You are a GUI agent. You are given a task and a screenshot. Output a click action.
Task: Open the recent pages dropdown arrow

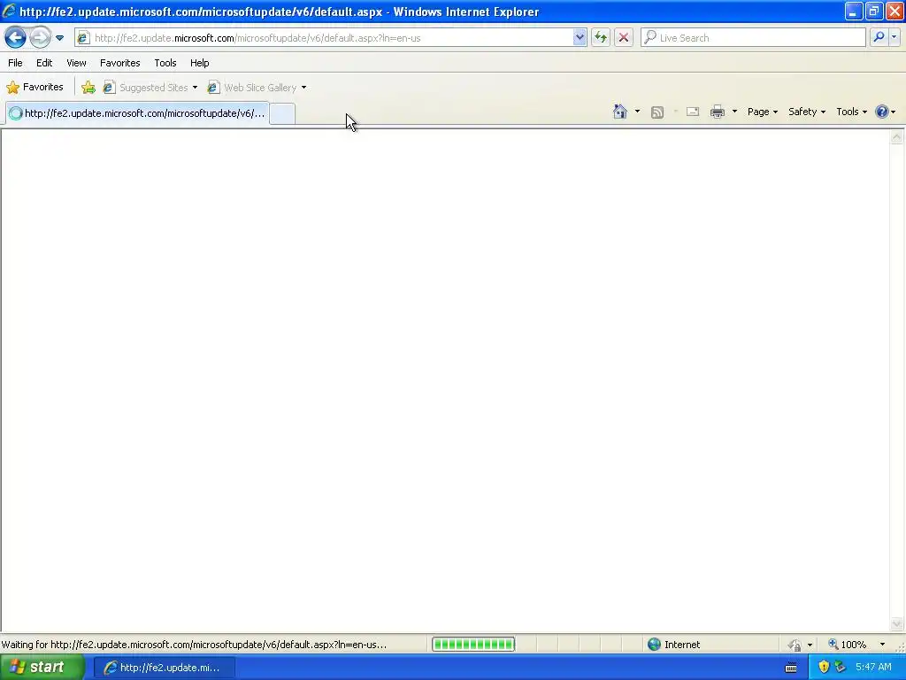point(59,38)
